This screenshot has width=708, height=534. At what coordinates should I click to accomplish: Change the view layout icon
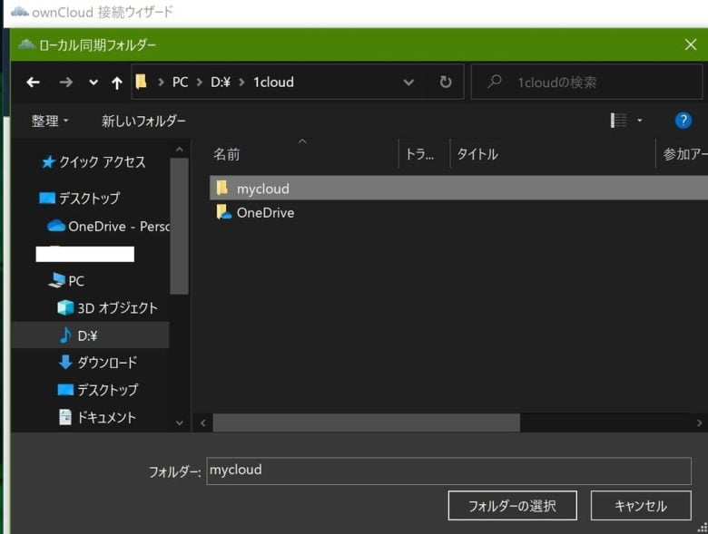619,121
